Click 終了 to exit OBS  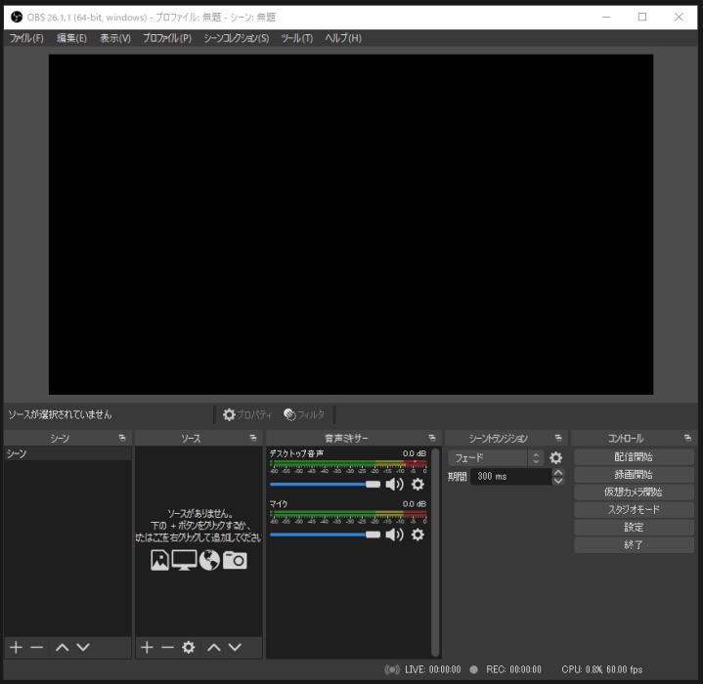(x=634, y=544)
